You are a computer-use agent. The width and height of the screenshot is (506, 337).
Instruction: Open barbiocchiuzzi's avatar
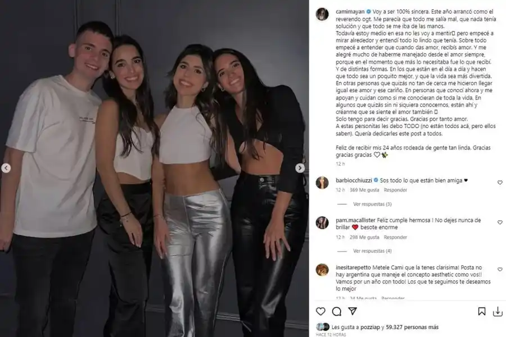click(x=322, y=183)
